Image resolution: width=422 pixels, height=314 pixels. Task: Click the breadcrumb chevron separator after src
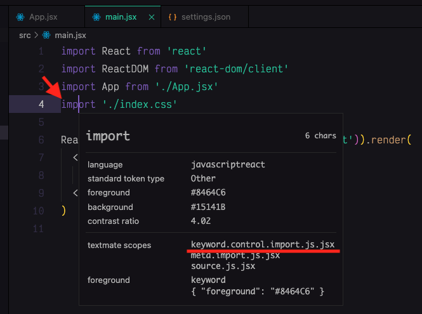37,35
